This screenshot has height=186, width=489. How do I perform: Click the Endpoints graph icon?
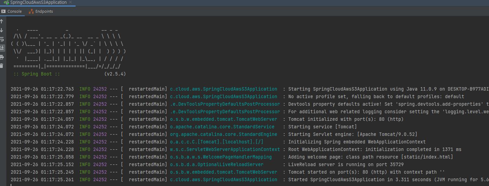[x=31, y=11]
